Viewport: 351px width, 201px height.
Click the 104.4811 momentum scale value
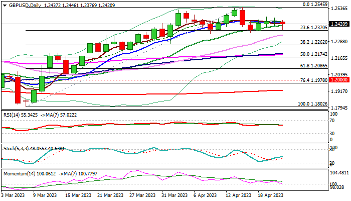(x=339, y=173)
